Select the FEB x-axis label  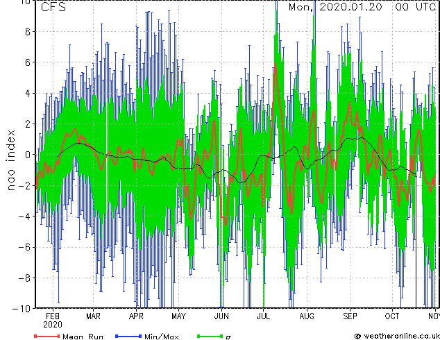pyautogui.click(x=53, y=316)
